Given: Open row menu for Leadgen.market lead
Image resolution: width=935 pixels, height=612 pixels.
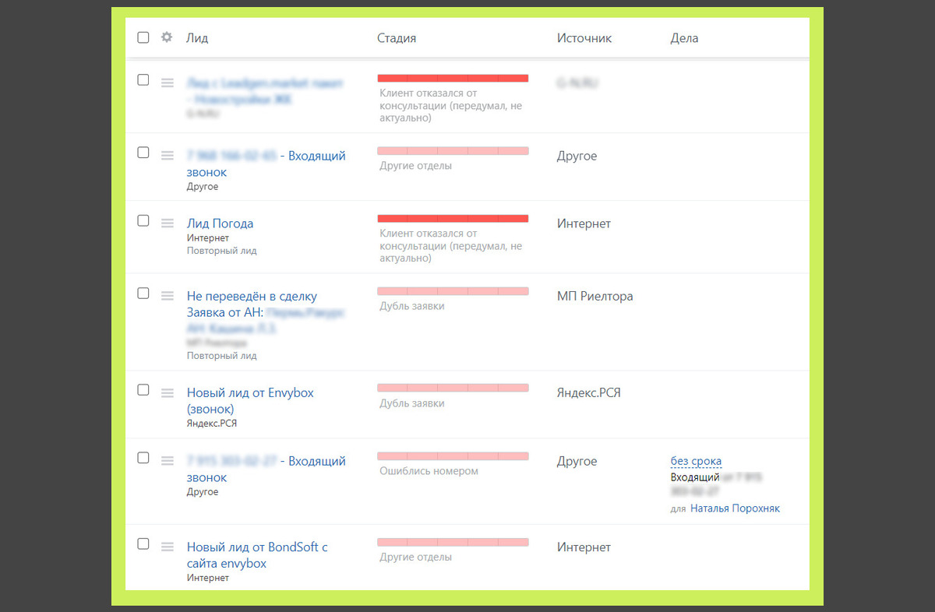Looking at the screenshot, I should pos(167,82).
